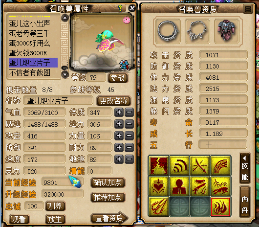The width and height of the screenshot is (259, 227).
Task: Click the 更改名称 button
Action: pos(113,101)
